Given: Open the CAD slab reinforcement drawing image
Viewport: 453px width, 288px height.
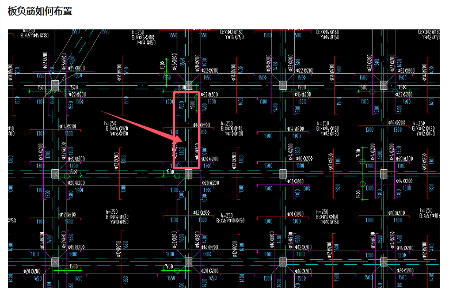Looking at the screenshot, I should click(x=224, y=158).
